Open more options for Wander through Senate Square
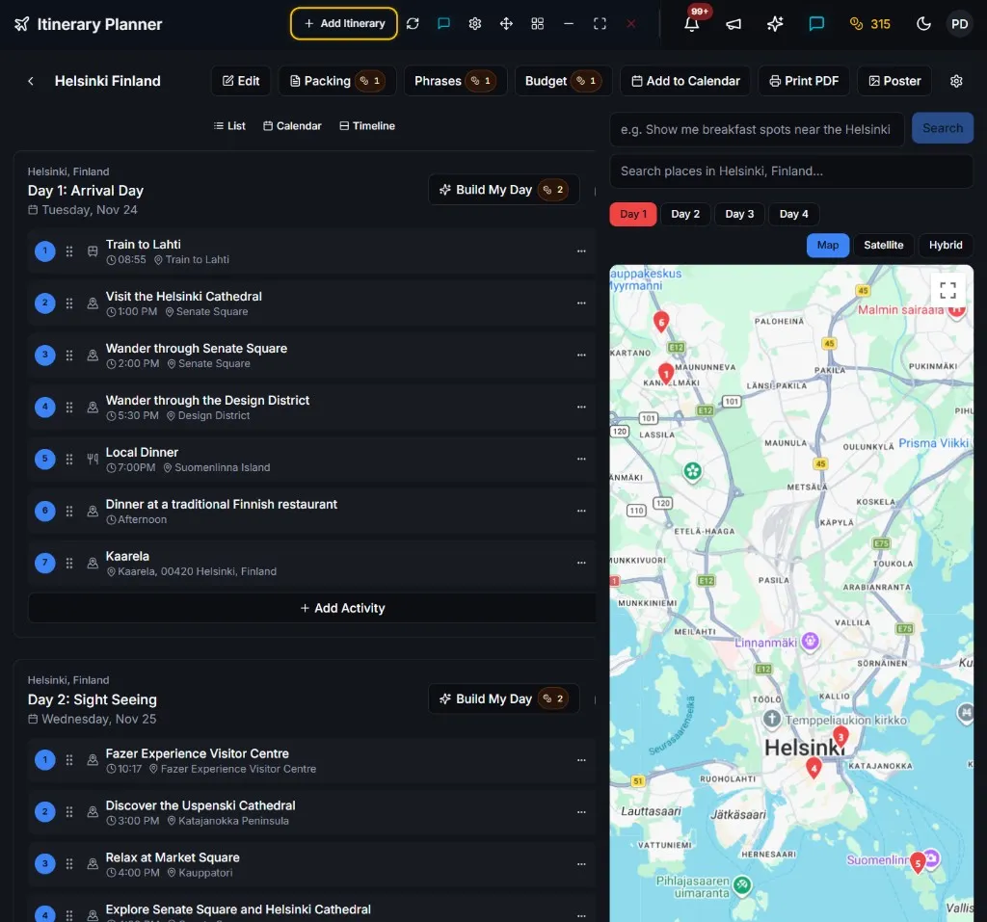 coord(581,356)
